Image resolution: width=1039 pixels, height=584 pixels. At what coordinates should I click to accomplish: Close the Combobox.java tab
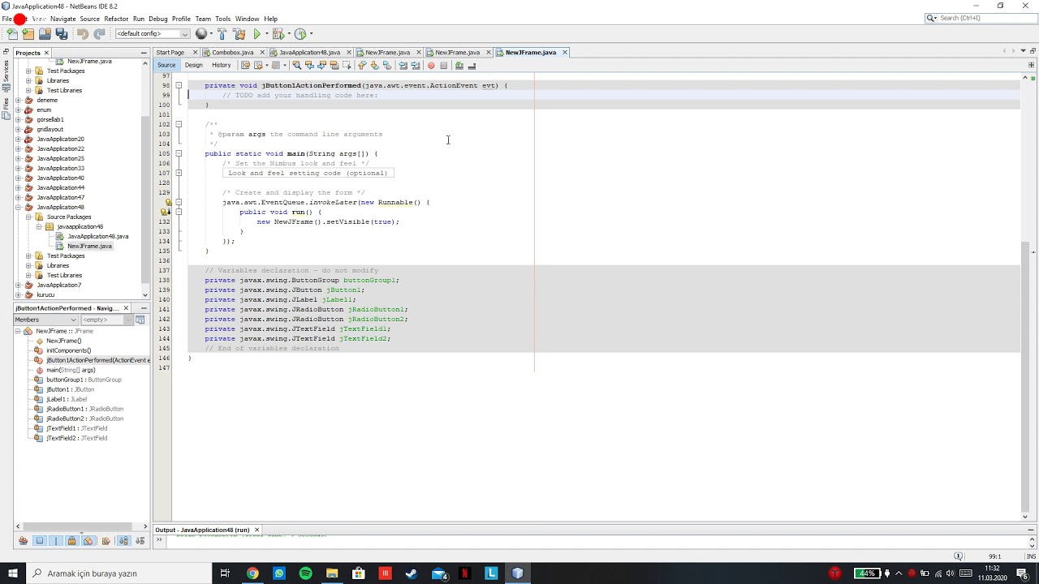263,53
